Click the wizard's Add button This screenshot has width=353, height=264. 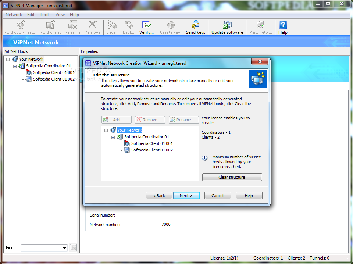click(117, 120)
